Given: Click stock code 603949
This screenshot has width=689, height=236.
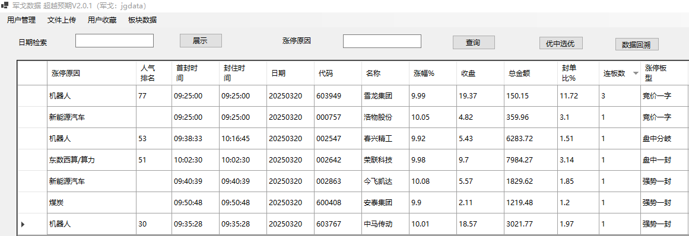Looking at the screenshot, I should (338, 95).
